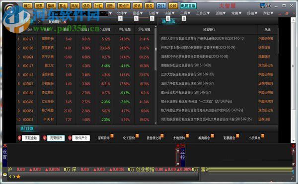The image size is (298, 184).
Task: Sort by the 5日涨幅 column header
Action: (105, 29)
